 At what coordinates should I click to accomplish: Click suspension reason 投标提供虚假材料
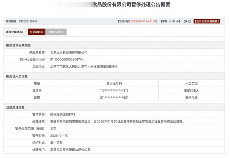pyautogui.click(x=62, y=114)
